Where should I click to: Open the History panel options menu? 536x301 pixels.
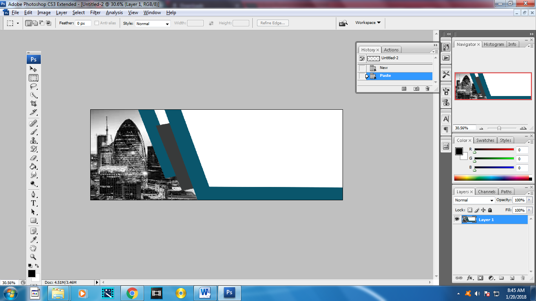tap(435, 51)
